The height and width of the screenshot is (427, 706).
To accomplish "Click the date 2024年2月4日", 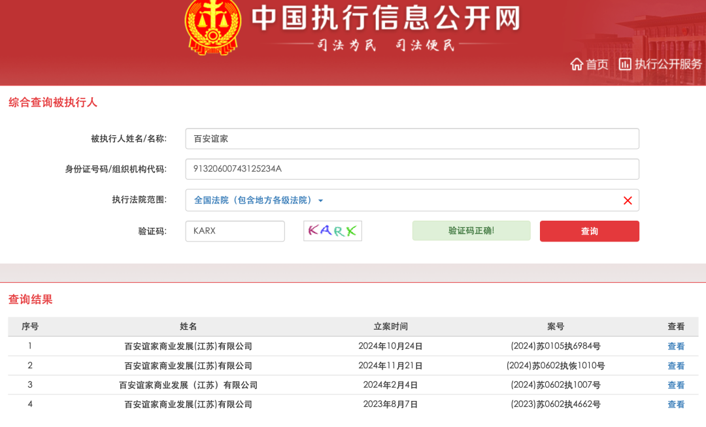I will (390, 385).
